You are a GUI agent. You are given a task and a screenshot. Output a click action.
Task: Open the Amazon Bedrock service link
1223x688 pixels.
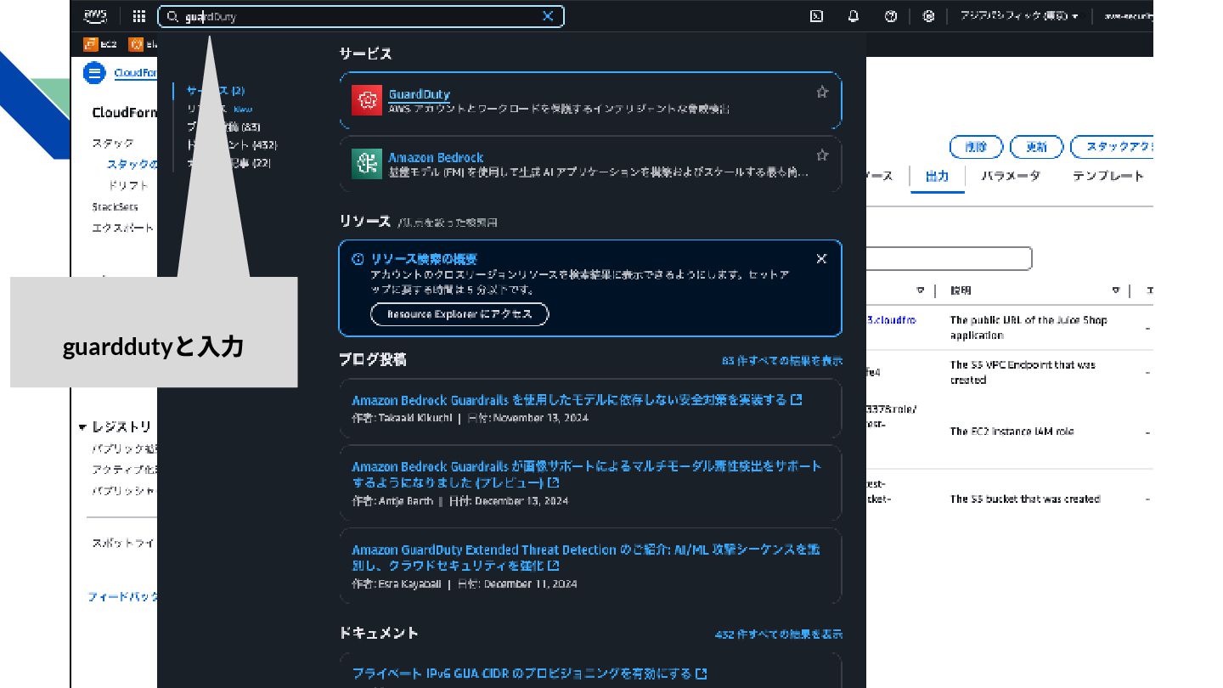point(436,157)
